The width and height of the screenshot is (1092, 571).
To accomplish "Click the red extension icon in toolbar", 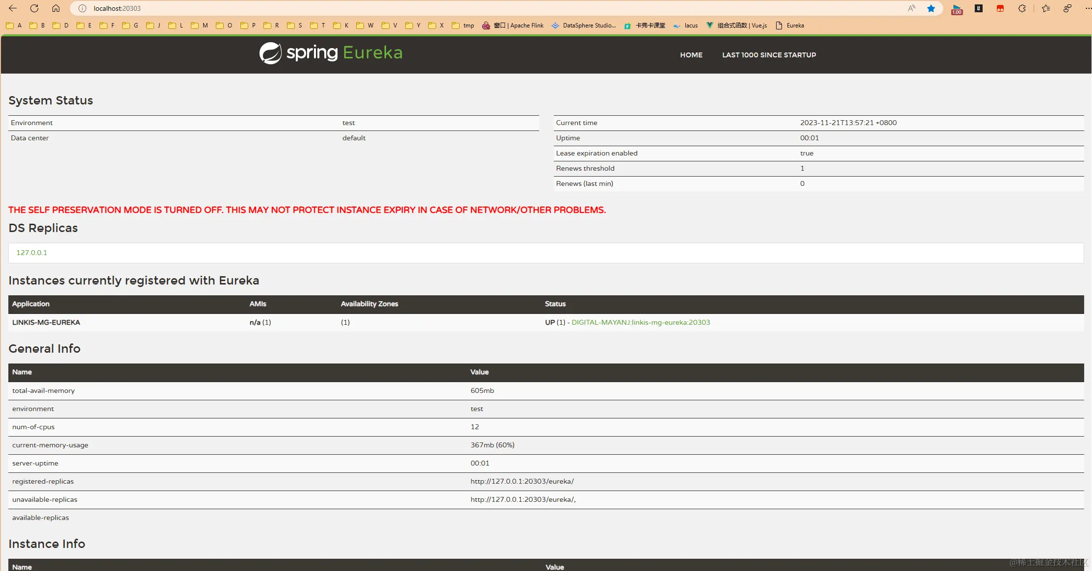I will click(x=1000, y=8).
